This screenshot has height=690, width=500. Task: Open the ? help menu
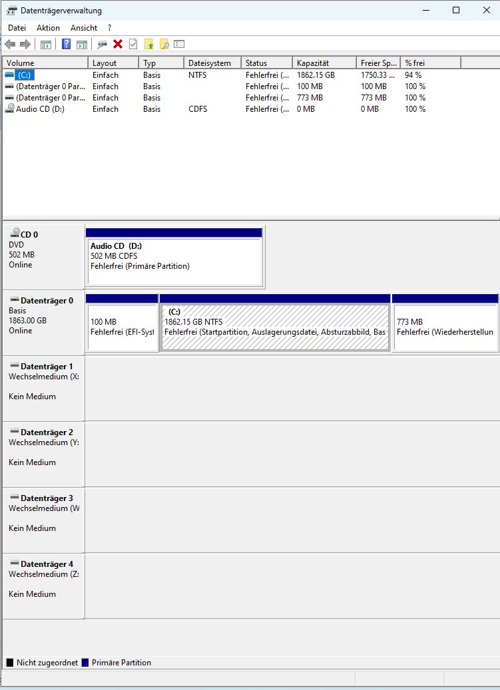(110, 28)
